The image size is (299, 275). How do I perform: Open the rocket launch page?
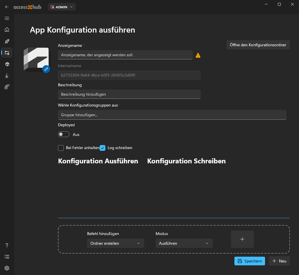coord(7,41)
